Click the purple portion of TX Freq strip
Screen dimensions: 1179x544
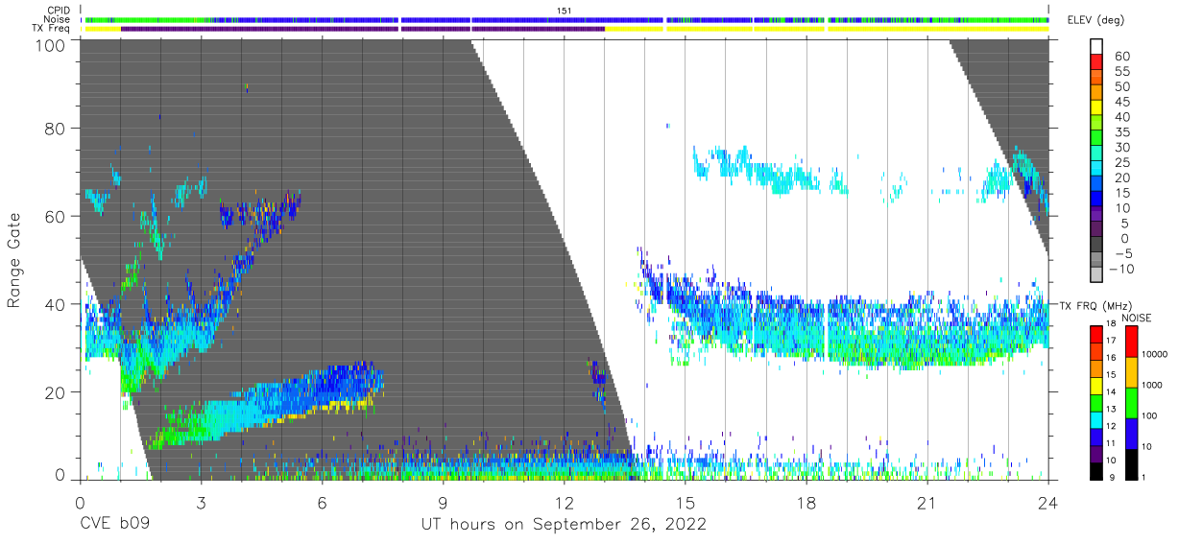pos(363,29)
